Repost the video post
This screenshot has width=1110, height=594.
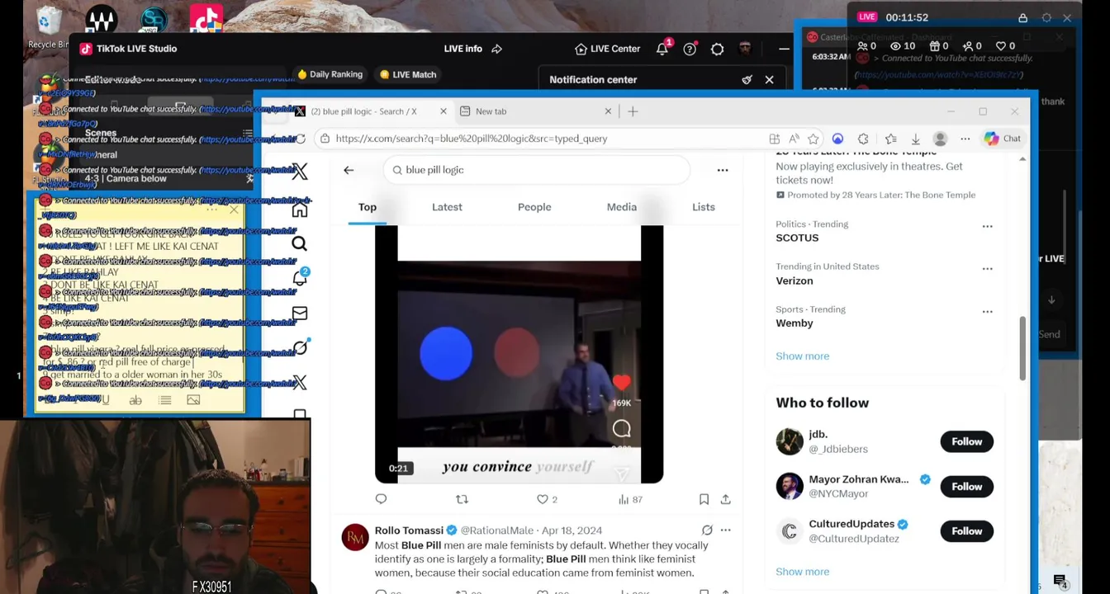pos(462,499)
